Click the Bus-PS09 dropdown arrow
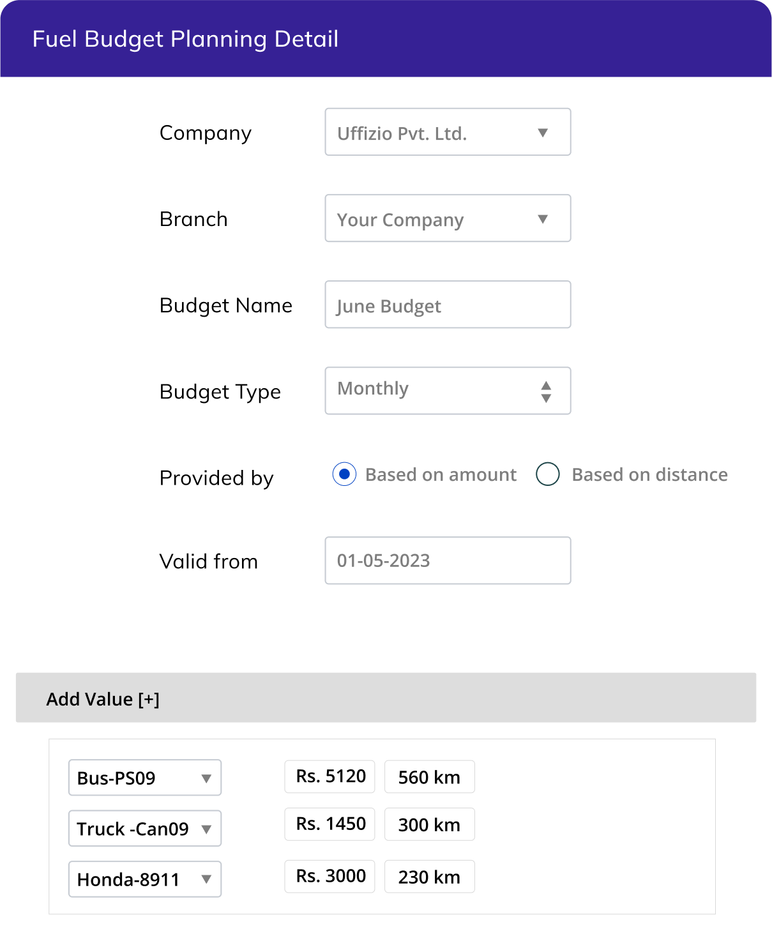Screen dimensions: 772x936 206,778
